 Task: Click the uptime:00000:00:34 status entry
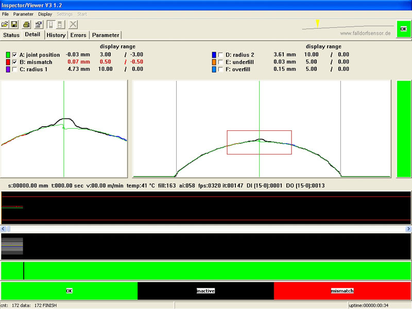coord(368,305)
